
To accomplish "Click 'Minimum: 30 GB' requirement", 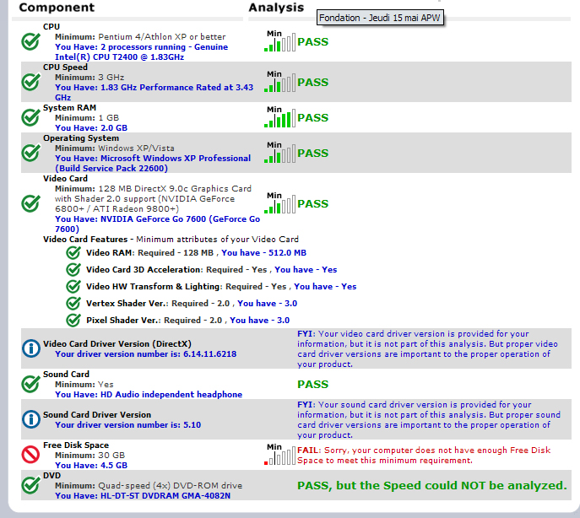I will tap(89, 455).
